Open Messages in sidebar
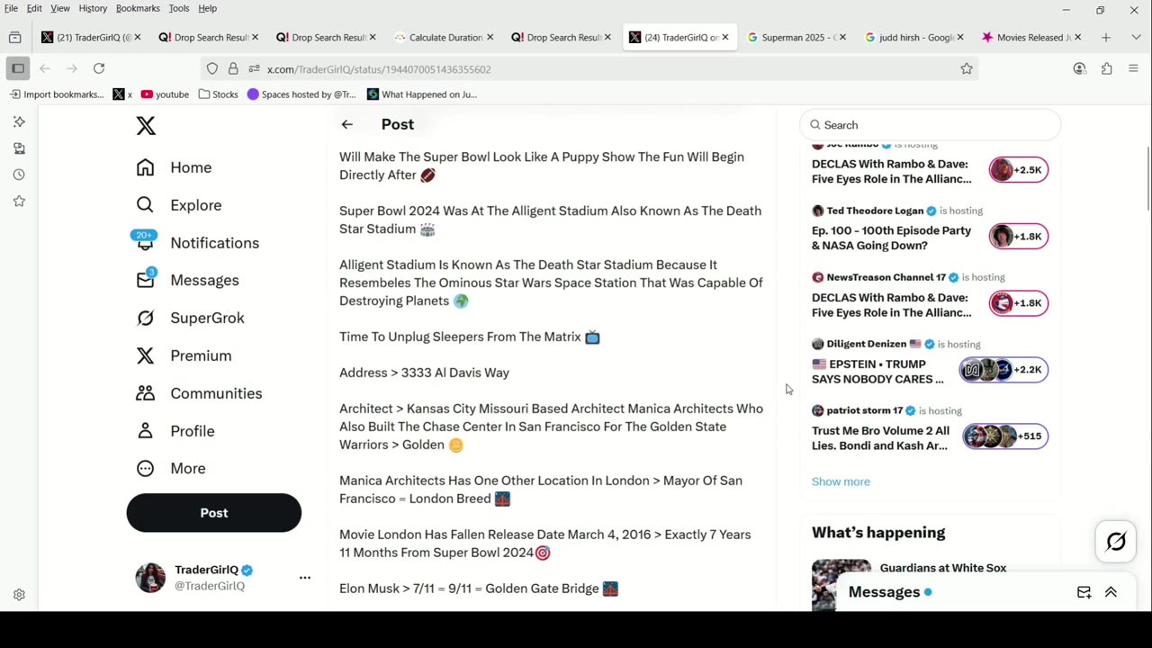1152x648 pixels. pyautogui.click(x=187, y=280)
